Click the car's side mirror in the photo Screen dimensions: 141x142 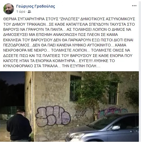(x=115, y=128)
